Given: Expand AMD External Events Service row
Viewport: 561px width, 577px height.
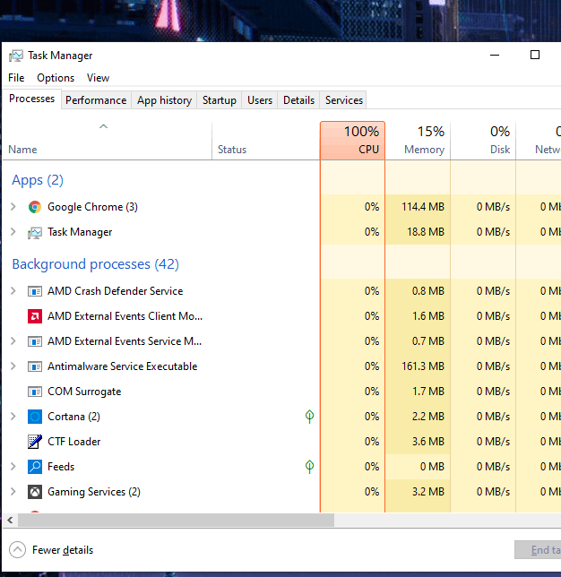Looking at the screenshot, I should (x=13, y=341).
